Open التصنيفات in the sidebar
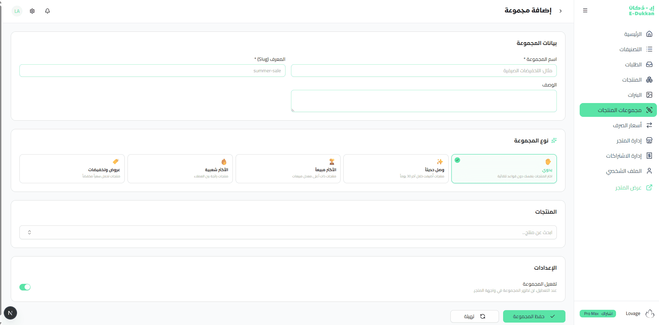659x325 pixels. (618, 49)
